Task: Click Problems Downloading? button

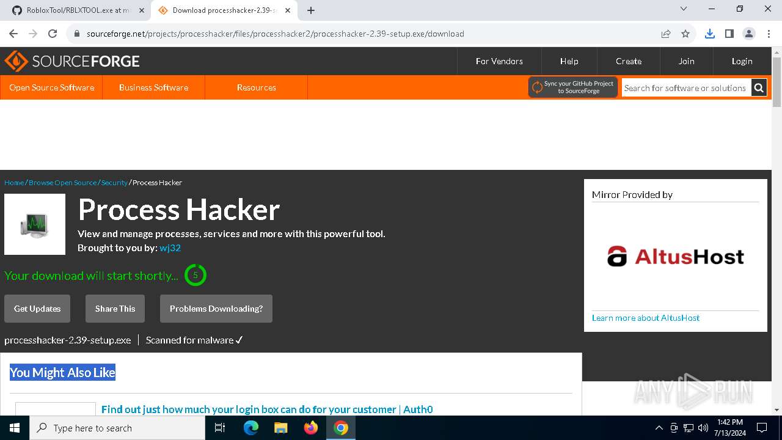Action: pos(216,309)
